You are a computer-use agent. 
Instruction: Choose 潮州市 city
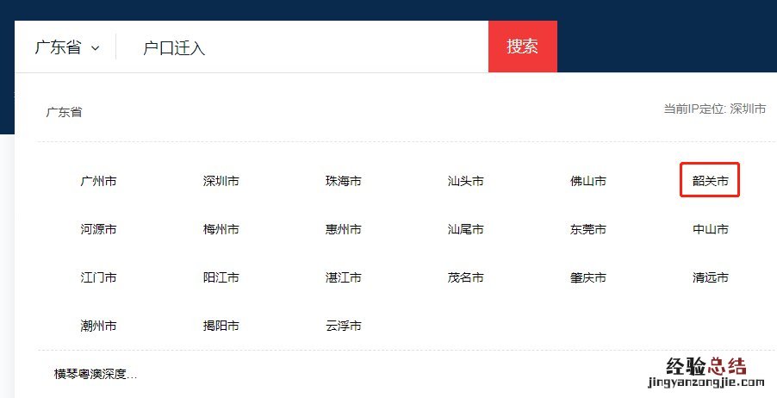click(98, 326)
